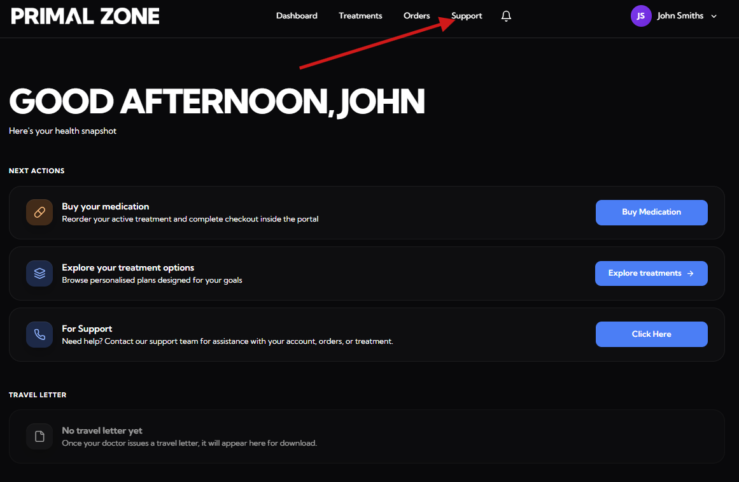Click the phone icon in the For Support card
The height and width of the screenshot is (482, 739).
pyautogui.click(x=39, y=334)
